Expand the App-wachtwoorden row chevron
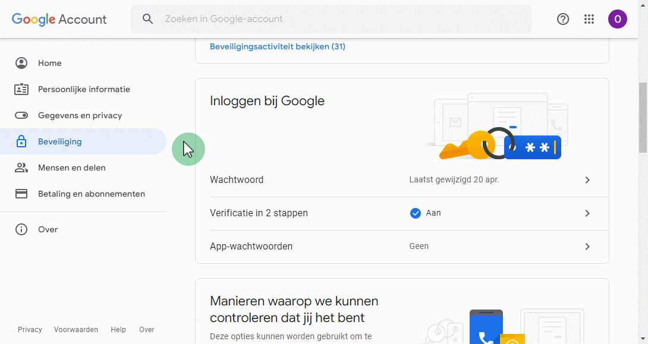The height and width of the screenshot is (344, 648). pyautogui.click(x=587, y=247)
